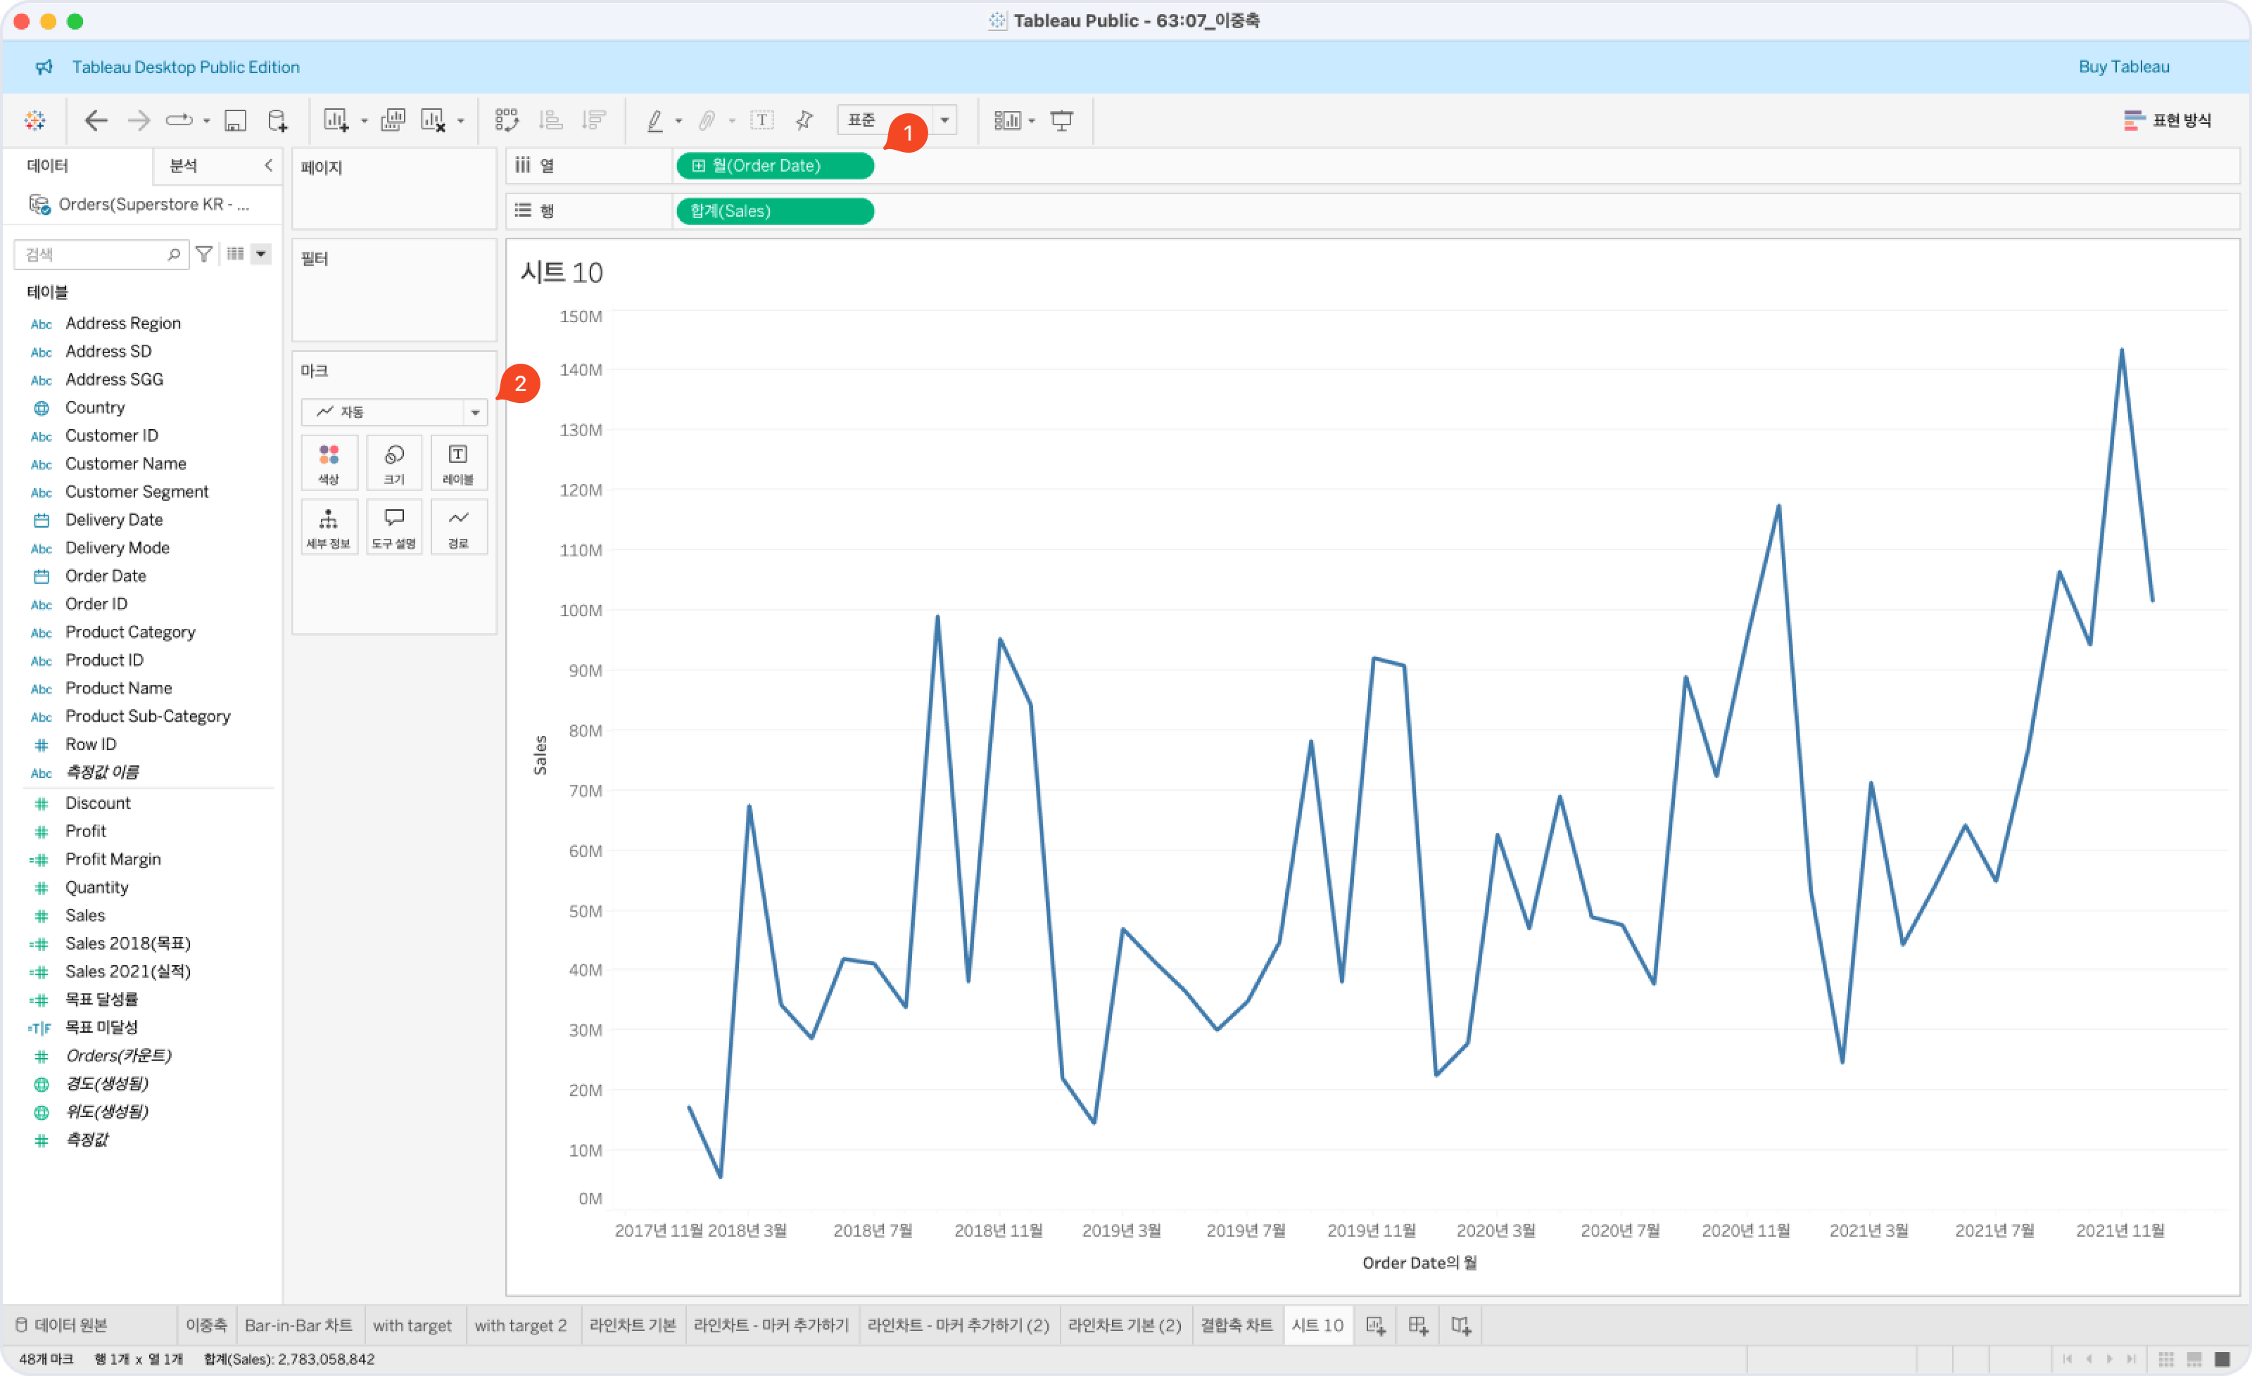This screenshot has width=2252, height=1376.
Task: Toggle the pin/fix axis toolbar icon
Action: (804, 120)
